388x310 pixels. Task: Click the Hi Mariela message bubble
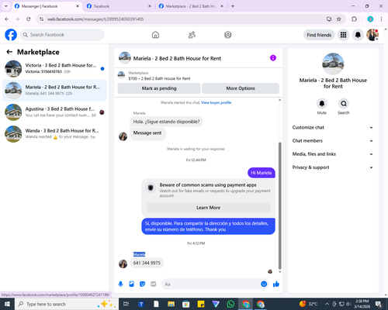click(262, 173)
